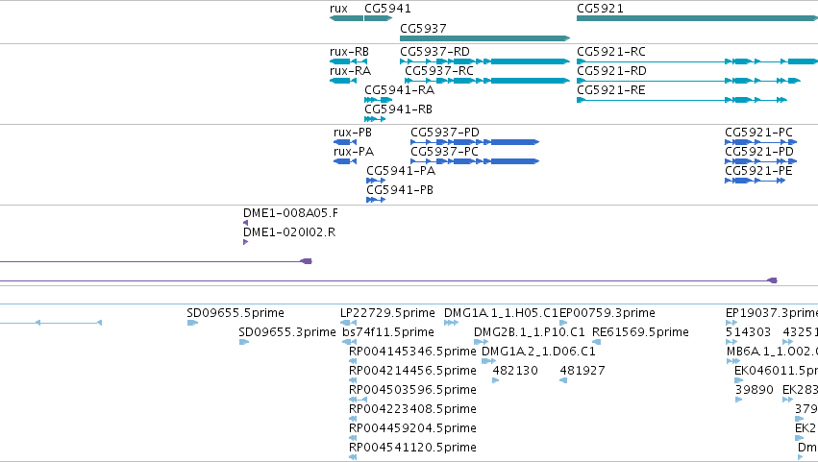Click the CG5941-PB protein label
Screen dimensions: 818x462
400,190
